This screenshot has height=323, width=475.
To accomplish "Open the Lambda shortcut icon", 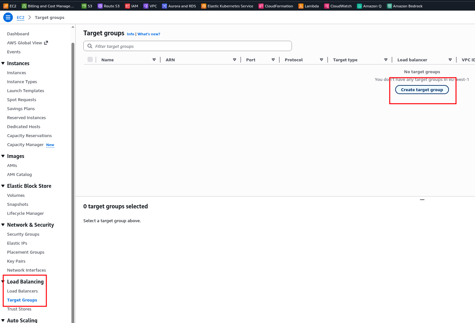I will point(301,6).
